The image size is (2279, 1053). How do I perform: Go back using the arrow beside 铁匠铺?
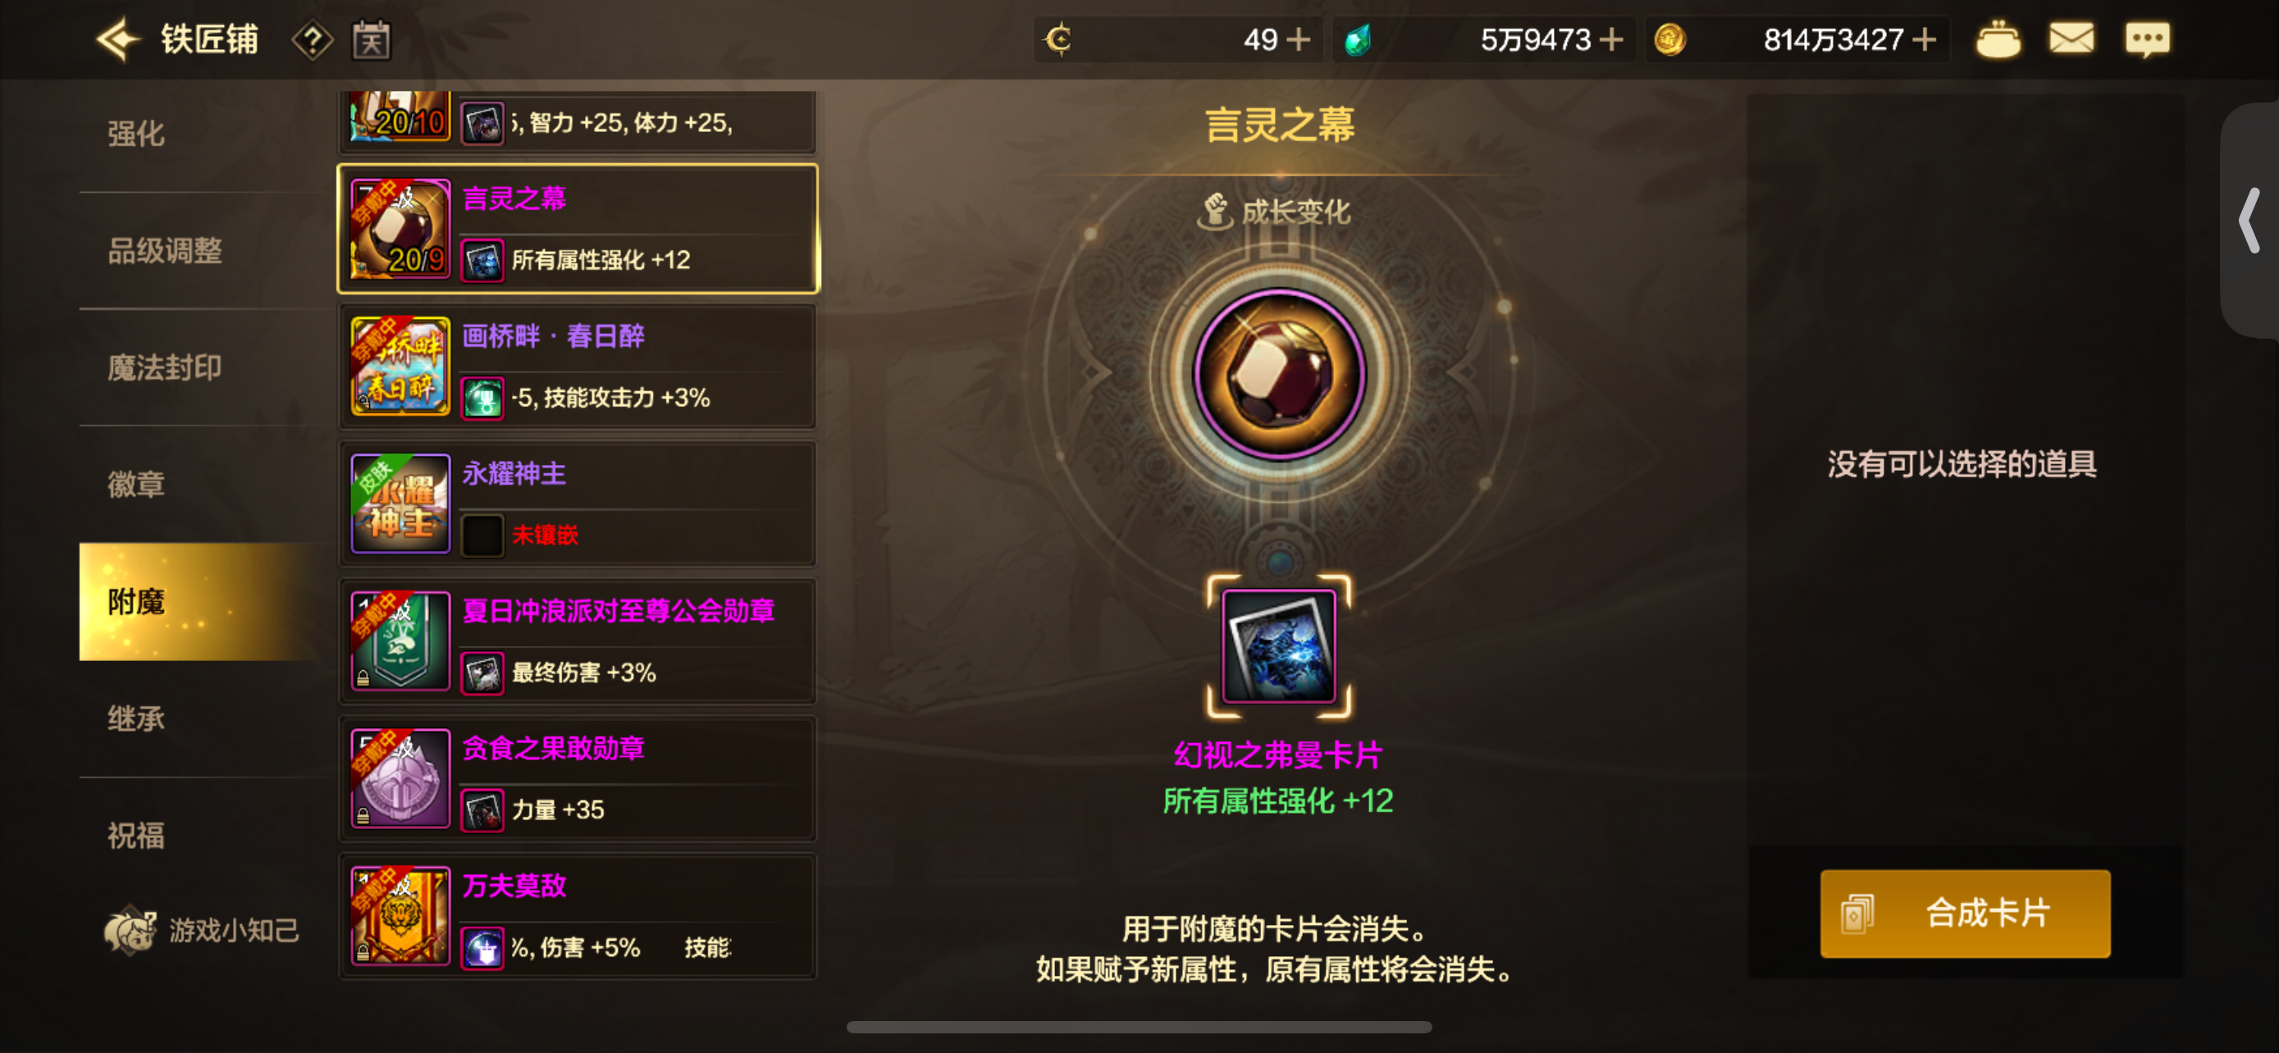119,40
